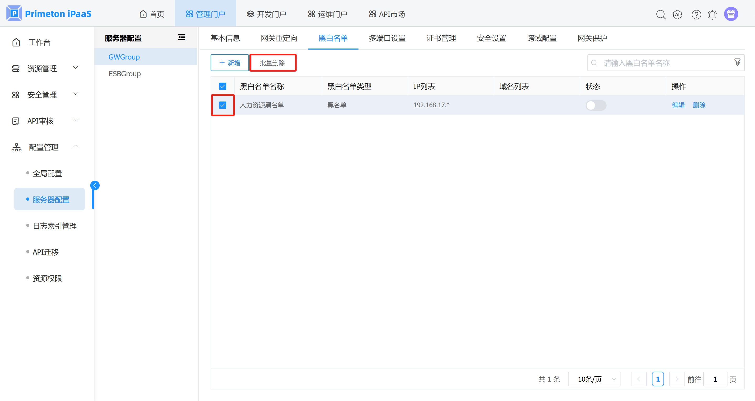This screenshot has height=401, width=755.
Task: Click the blue sidebar collapse arrow
Action: coord(95,185)
